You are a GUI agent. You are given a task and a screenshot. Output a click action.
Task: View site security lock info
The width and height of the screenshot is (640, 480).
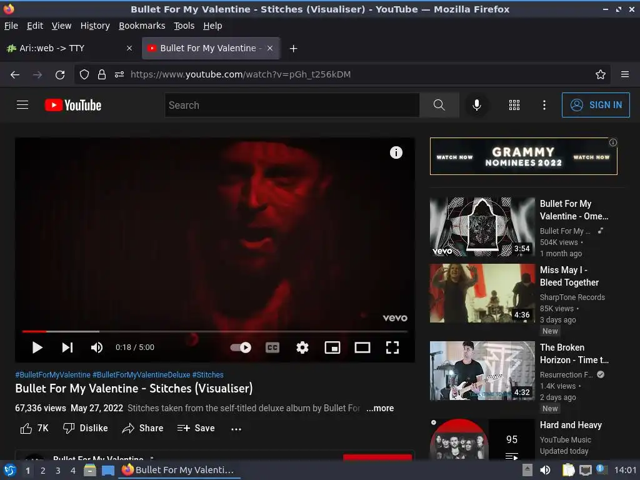pyautogui.click(x=102, y=75)
